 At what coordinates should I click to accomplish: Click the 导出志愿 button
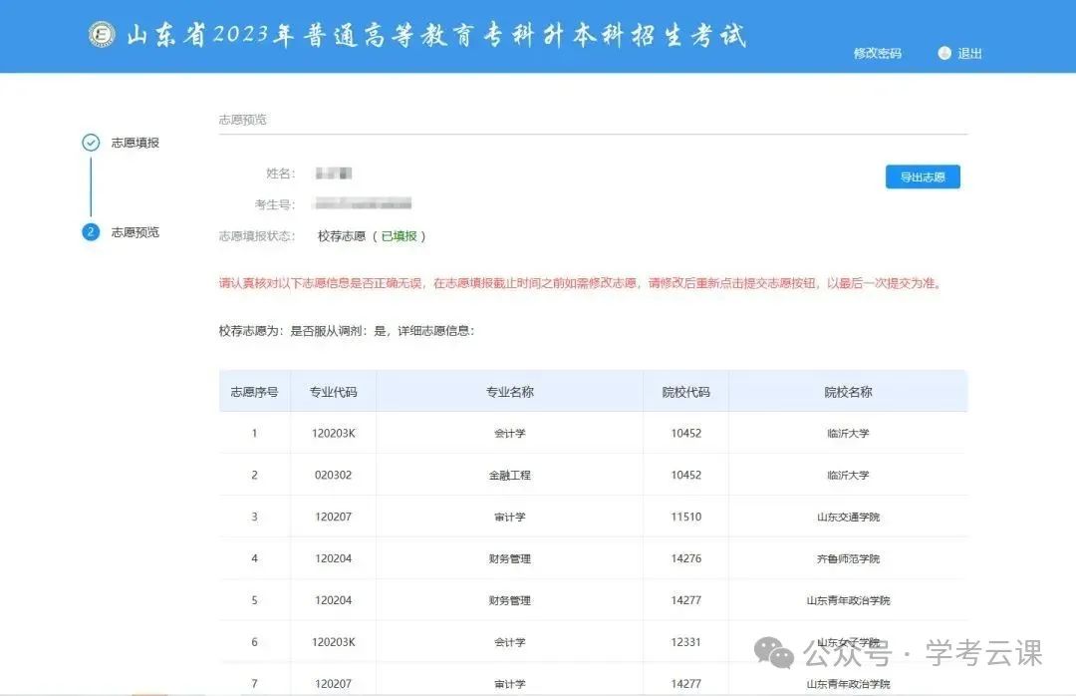tap(923, 177)
